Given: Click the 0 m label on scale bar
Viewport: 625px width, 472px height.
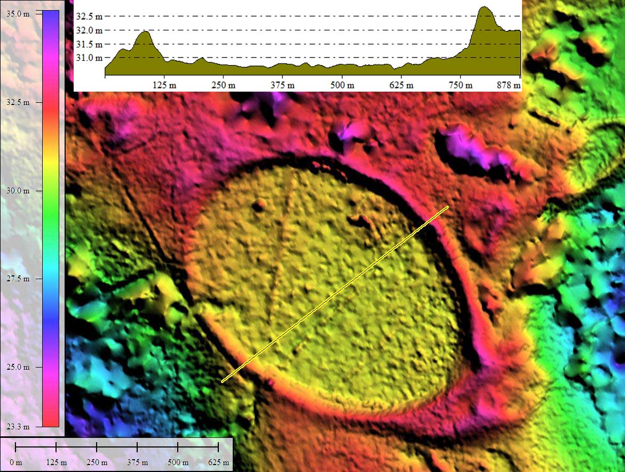Looking at the screenshot, I should (x=16, y=462).
